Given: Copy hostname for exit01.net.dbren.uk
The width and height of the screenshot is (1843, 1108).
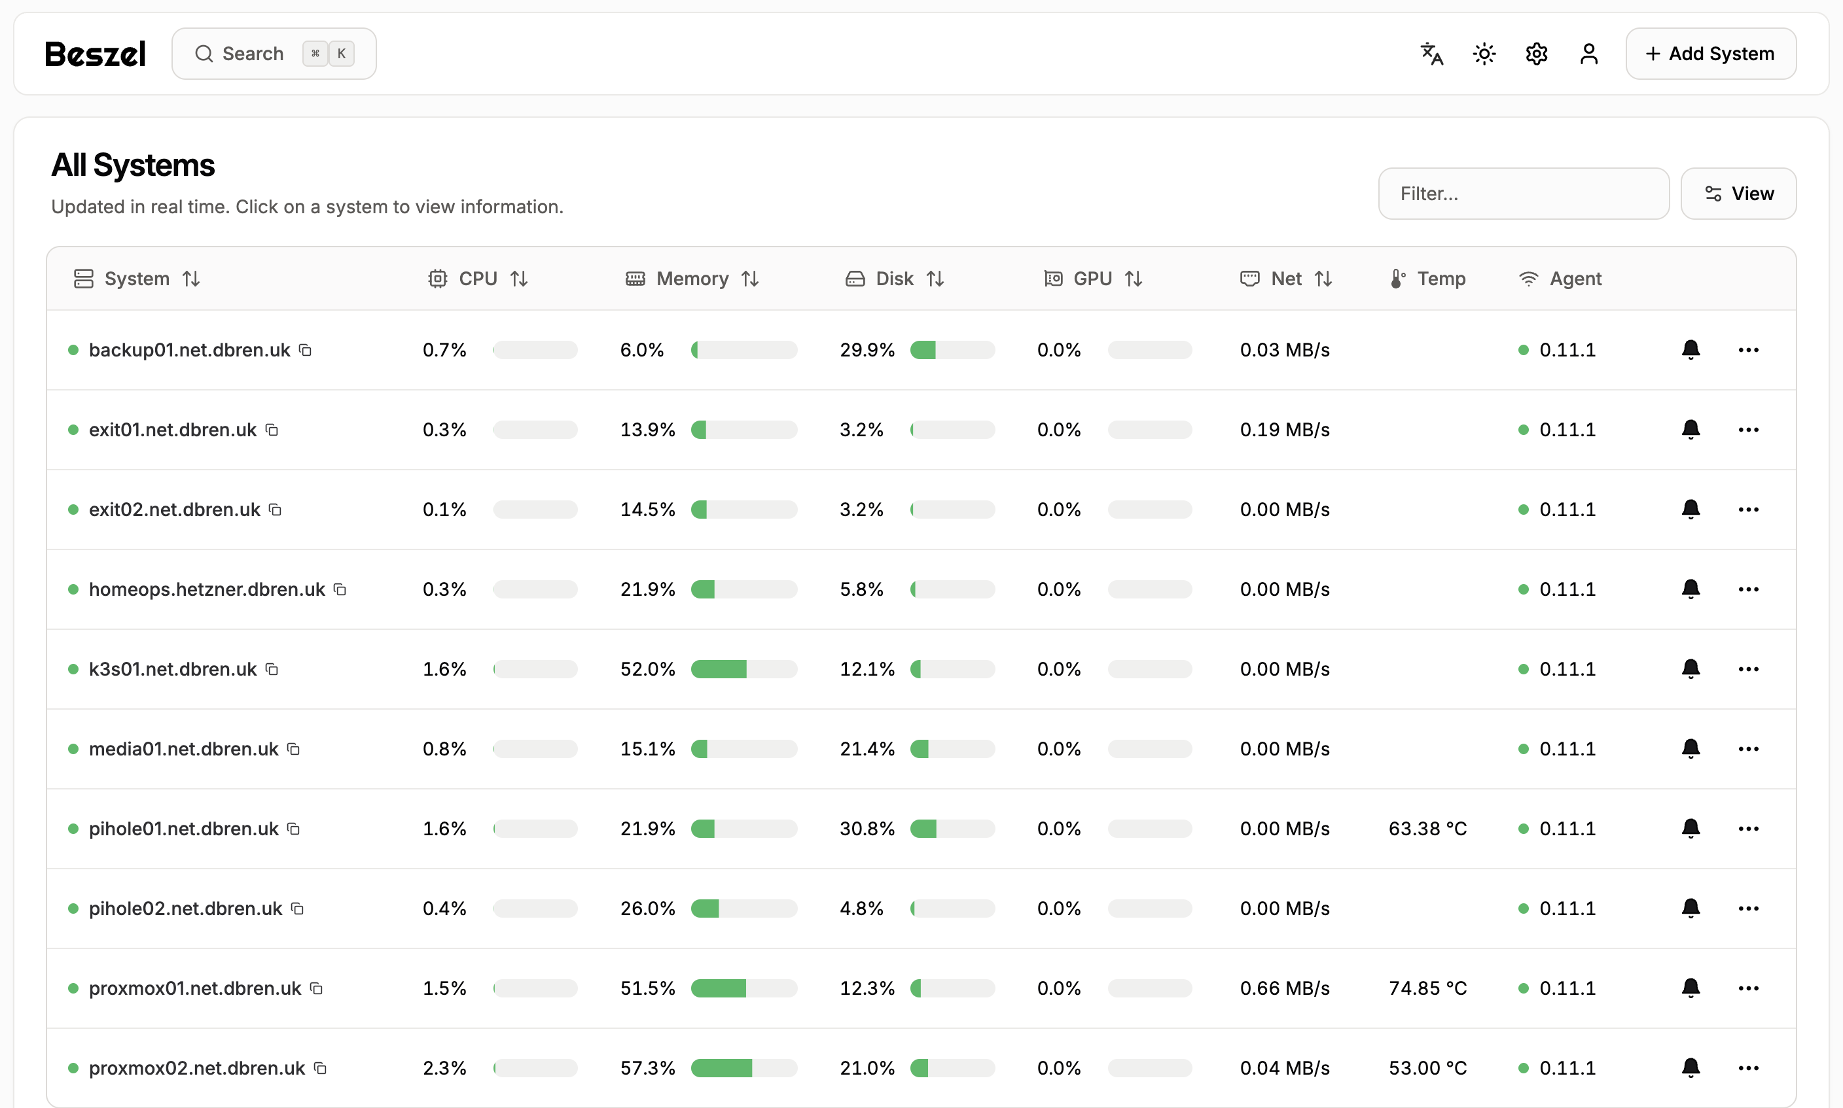Looking at the screenshot, I should [x=272, y=430].
